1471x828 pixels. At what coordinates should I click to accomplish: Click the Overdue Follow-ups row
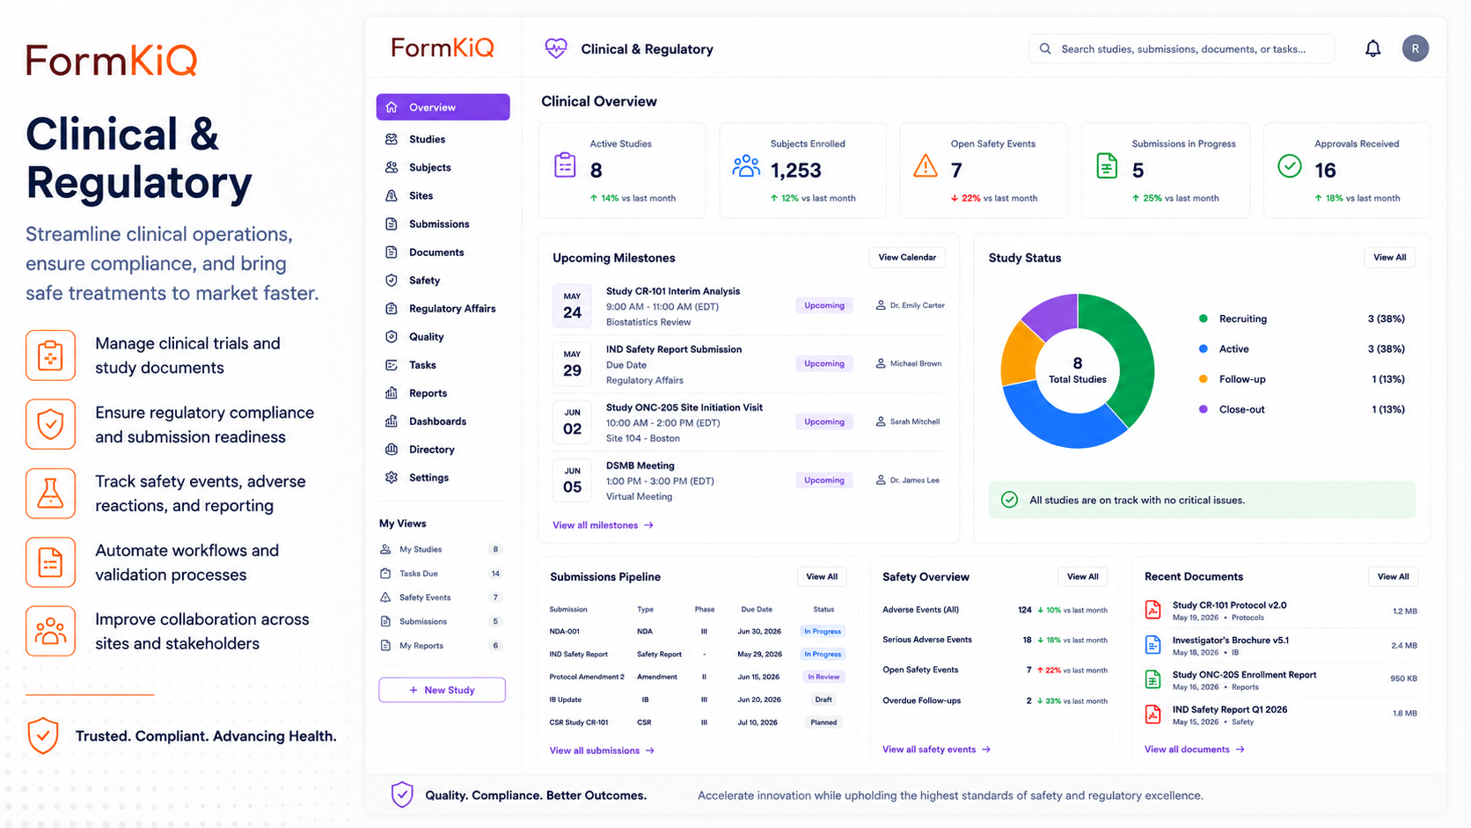(995, 700)
